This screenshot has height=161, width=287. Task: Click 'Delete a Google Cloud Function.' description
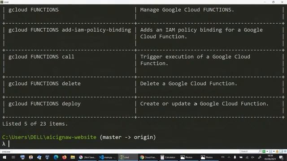point(188,84)
